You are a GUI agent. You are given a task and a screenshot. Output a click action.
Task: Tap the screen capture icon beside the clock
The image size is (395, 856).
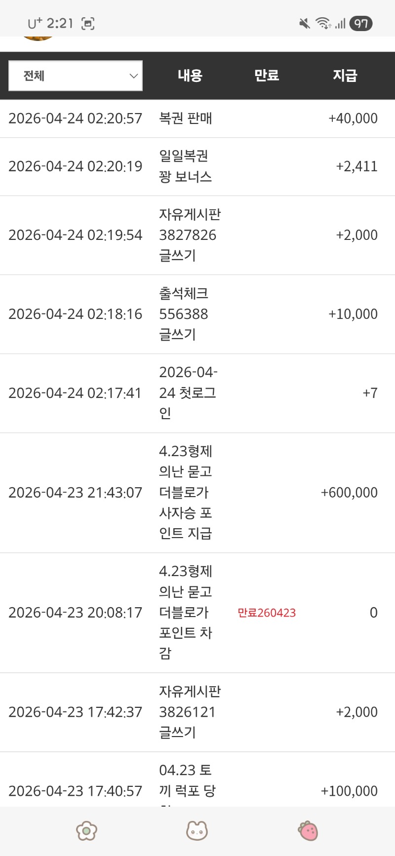tap(88, 23)
